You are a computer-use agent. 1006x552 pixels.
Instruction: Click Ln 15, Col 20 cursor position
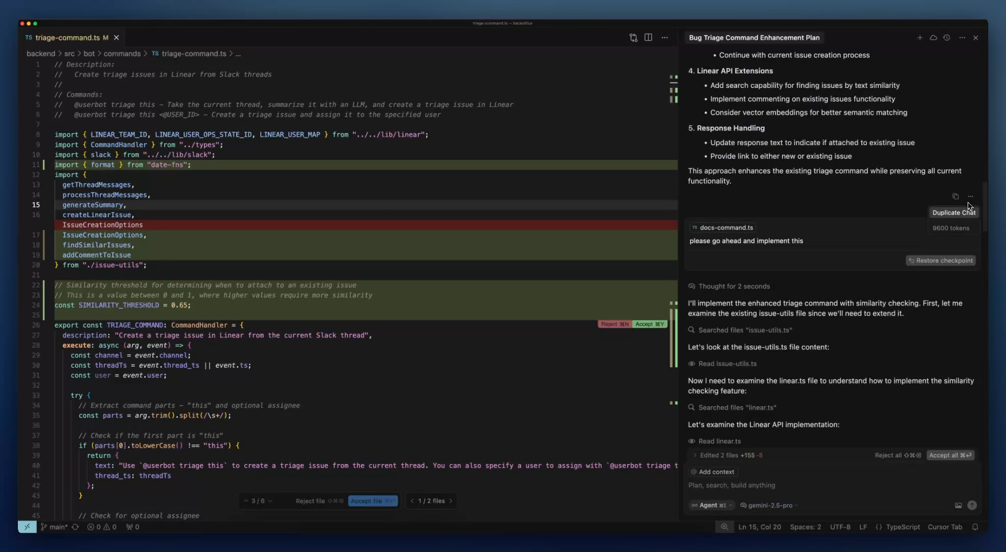[760, 527]
